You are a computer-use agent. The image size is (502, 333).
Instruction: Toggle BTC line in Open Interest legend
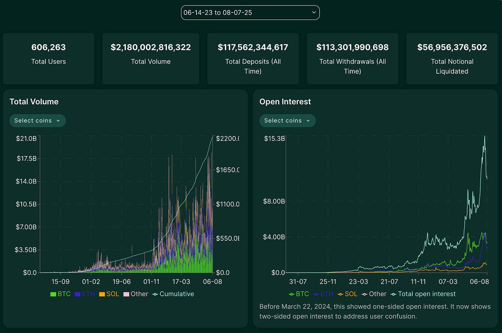pos(299,294)
